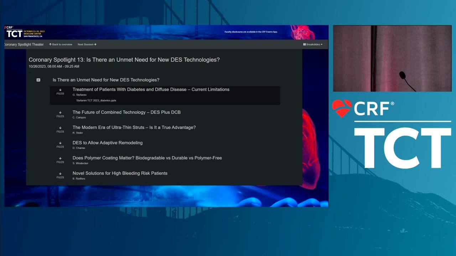456x256 pixels.
Task: Click the session list icon beside session heading
Action: pos(38,80)
